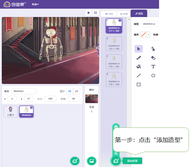Select the Skeleton sprite tile
Viewport: 190px width, 167px height.
(x=26, y=112)
